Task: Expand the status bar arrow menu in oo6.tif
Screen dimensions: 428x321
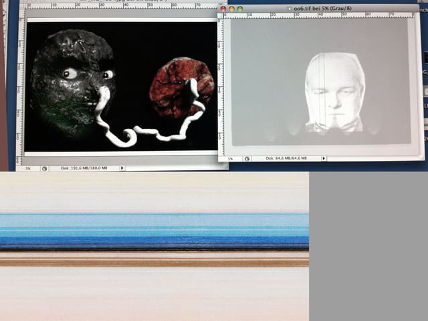Action: pyautogui.click(x=324, y=158)
